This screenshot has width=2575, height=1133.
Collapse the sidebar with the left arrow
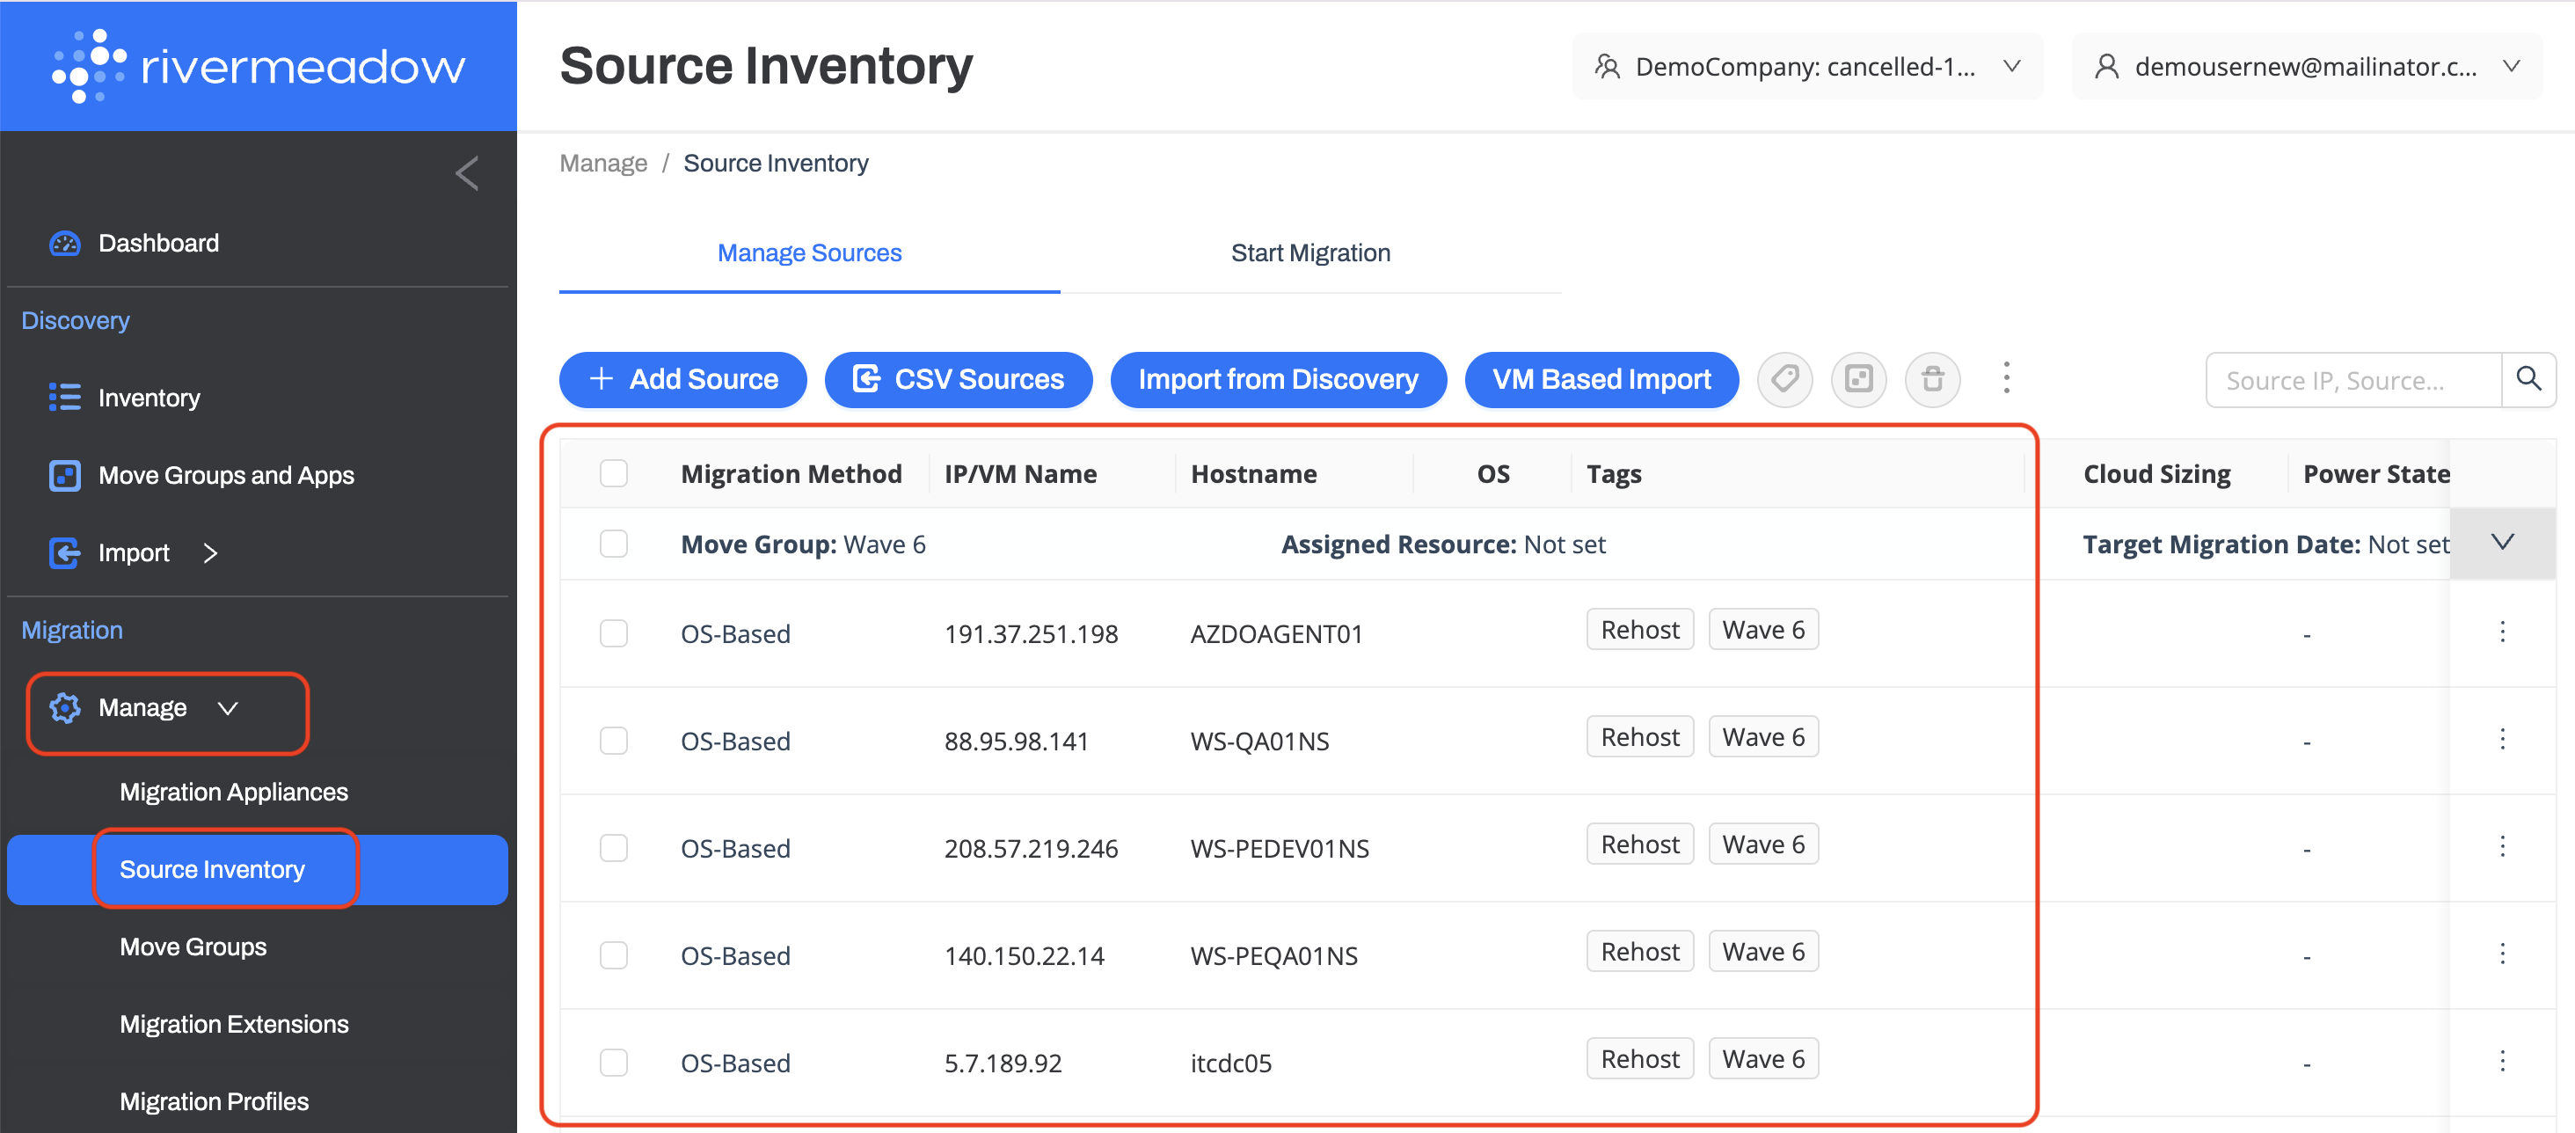click(467, 174)
